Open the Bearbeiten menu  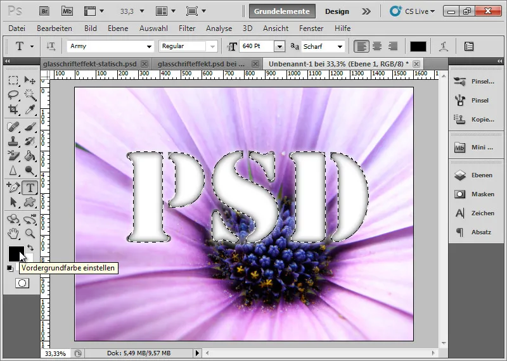coord(55,28)
